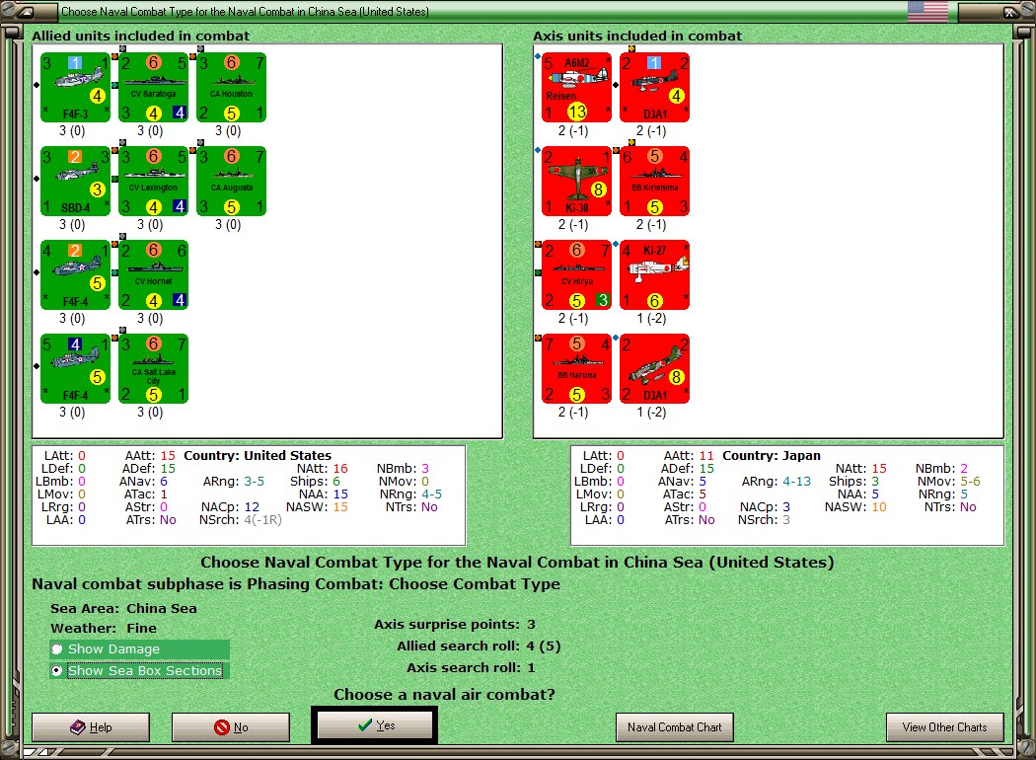Click the Yes button to choose naval air combat
Image resolution: width=1036 pixels, height=760 pixels.
(x=375, y=725)
